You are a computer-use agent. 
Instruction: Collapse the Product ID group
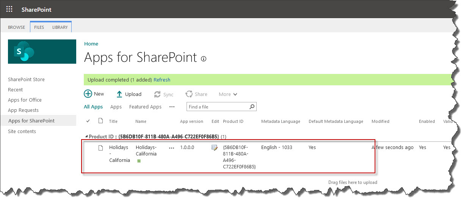click(86, 137)
